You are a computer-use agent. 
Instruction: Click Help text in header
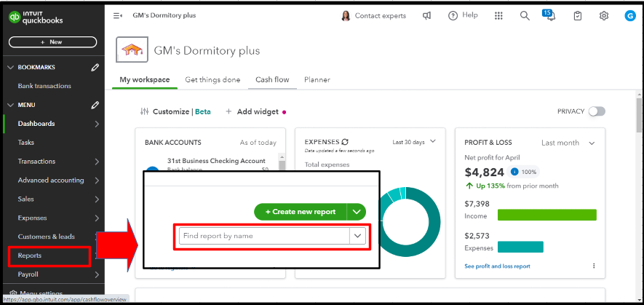(470, 15)
